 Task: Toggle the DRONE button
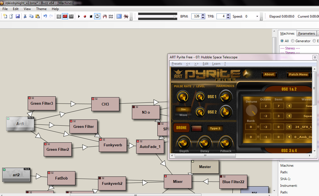tap(181, 128)
